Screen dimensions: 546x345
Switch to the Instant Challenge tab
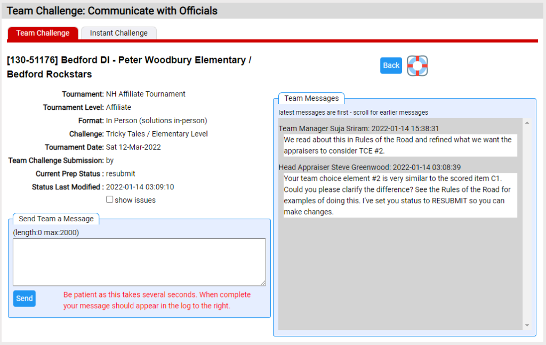pos(119,33)
